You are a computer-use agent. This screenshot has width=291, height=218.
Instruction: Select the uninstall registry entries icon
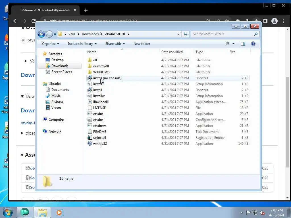click(x=90, y=137)
